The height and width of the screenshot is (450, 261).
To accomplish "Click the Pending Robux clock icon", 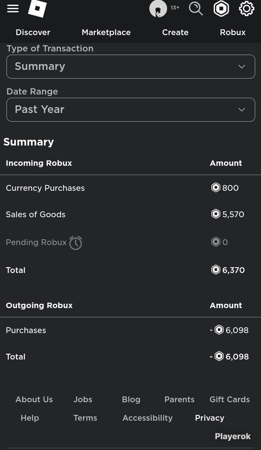I will tap(75, 243).
